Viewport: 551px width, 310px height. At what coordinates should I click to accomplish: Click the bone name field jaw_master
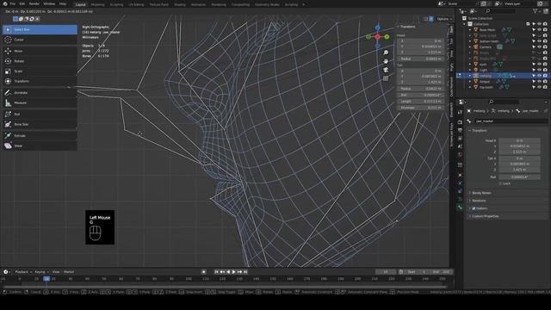(511, 121)
